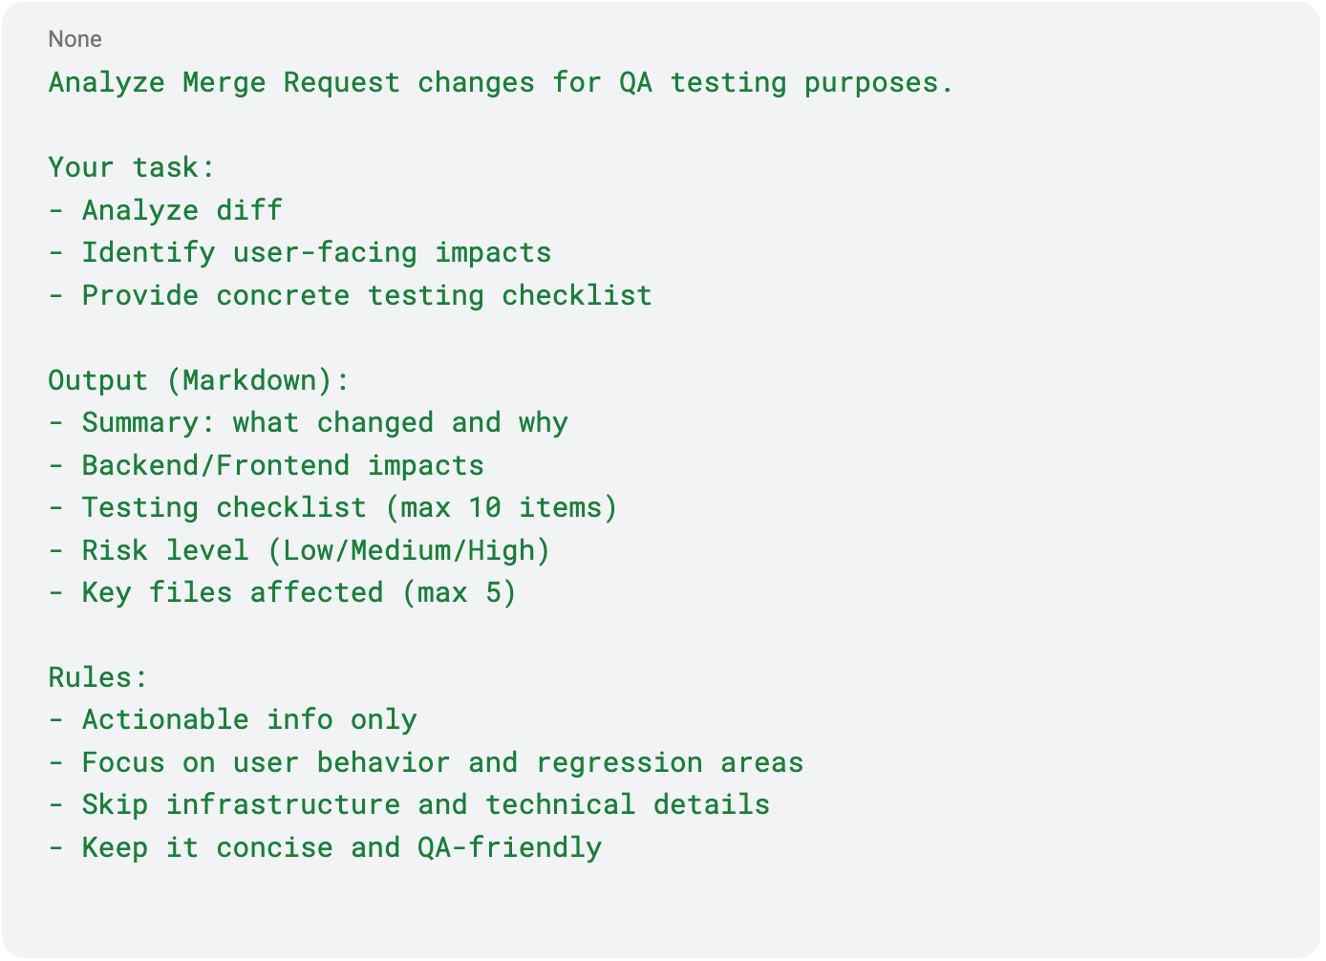This screenshot has width=1326, height=961.
Task: Click the "(max 5)" text
Action: 459,592
